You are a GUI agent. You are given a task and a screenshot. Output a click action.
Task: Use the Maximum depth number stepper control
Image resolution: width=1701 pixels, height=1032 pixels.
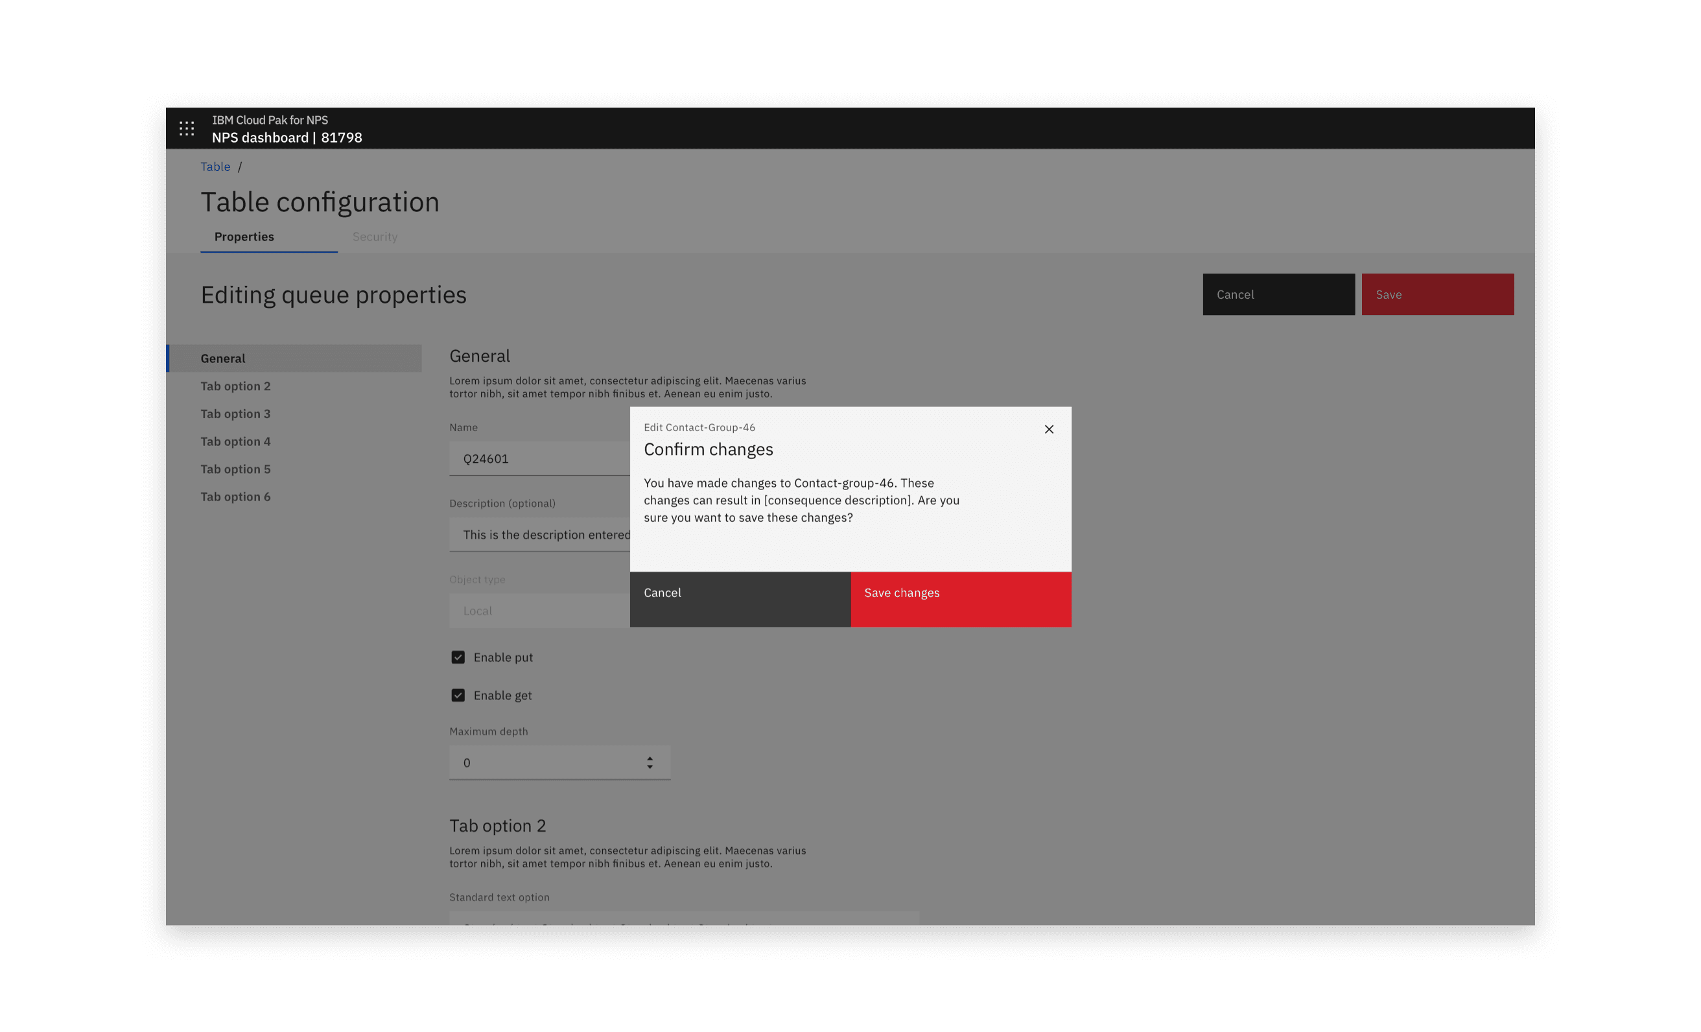559,762
